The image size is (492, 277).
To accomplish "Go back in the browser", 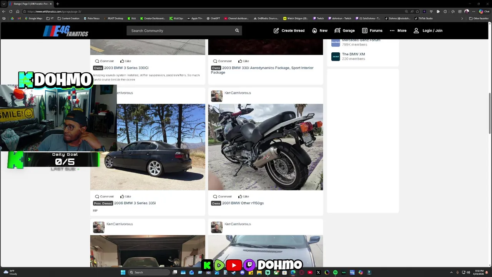I will [x=4, y=12].
